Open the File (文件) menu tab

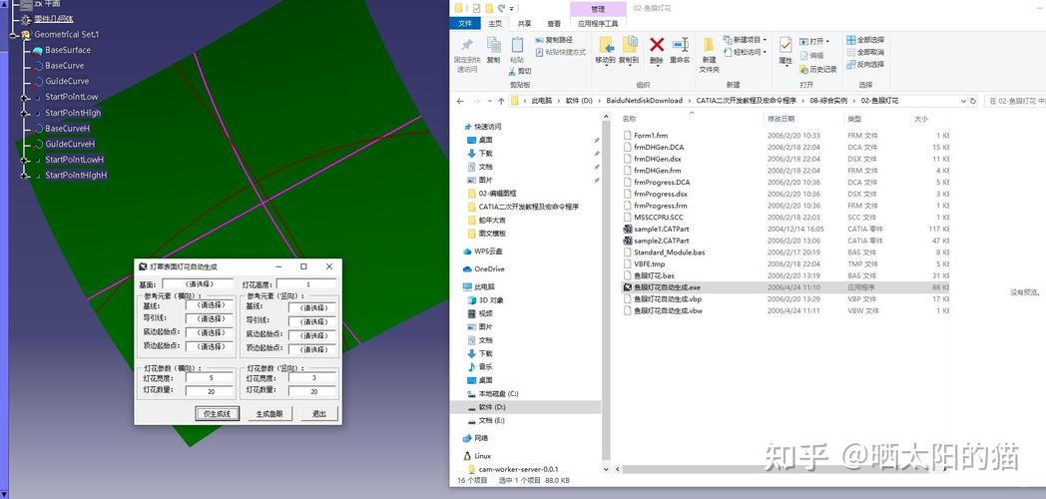click(x=464, y=23)
